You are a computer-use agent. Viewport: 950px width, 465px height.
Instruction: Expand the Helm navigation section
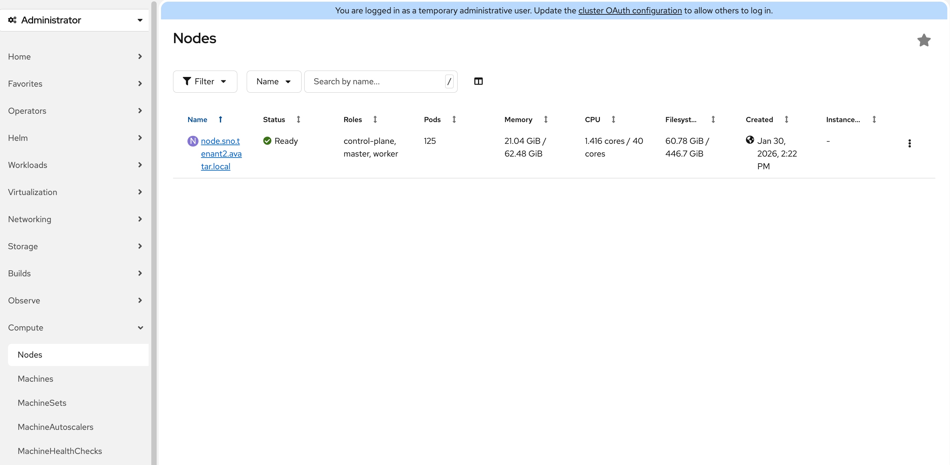click(x=75, y=138)
